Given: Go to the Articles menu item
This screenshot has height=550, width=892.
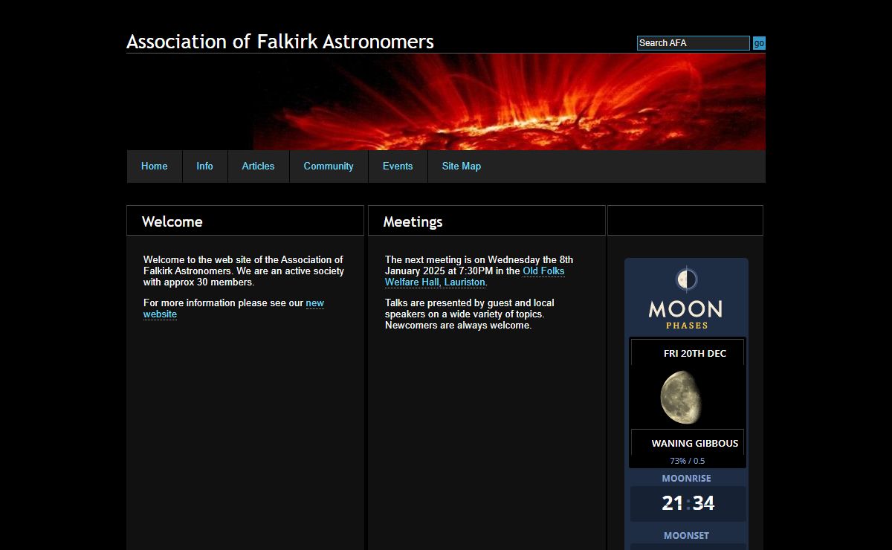Looking at the screenshot, I should (258, 166).
